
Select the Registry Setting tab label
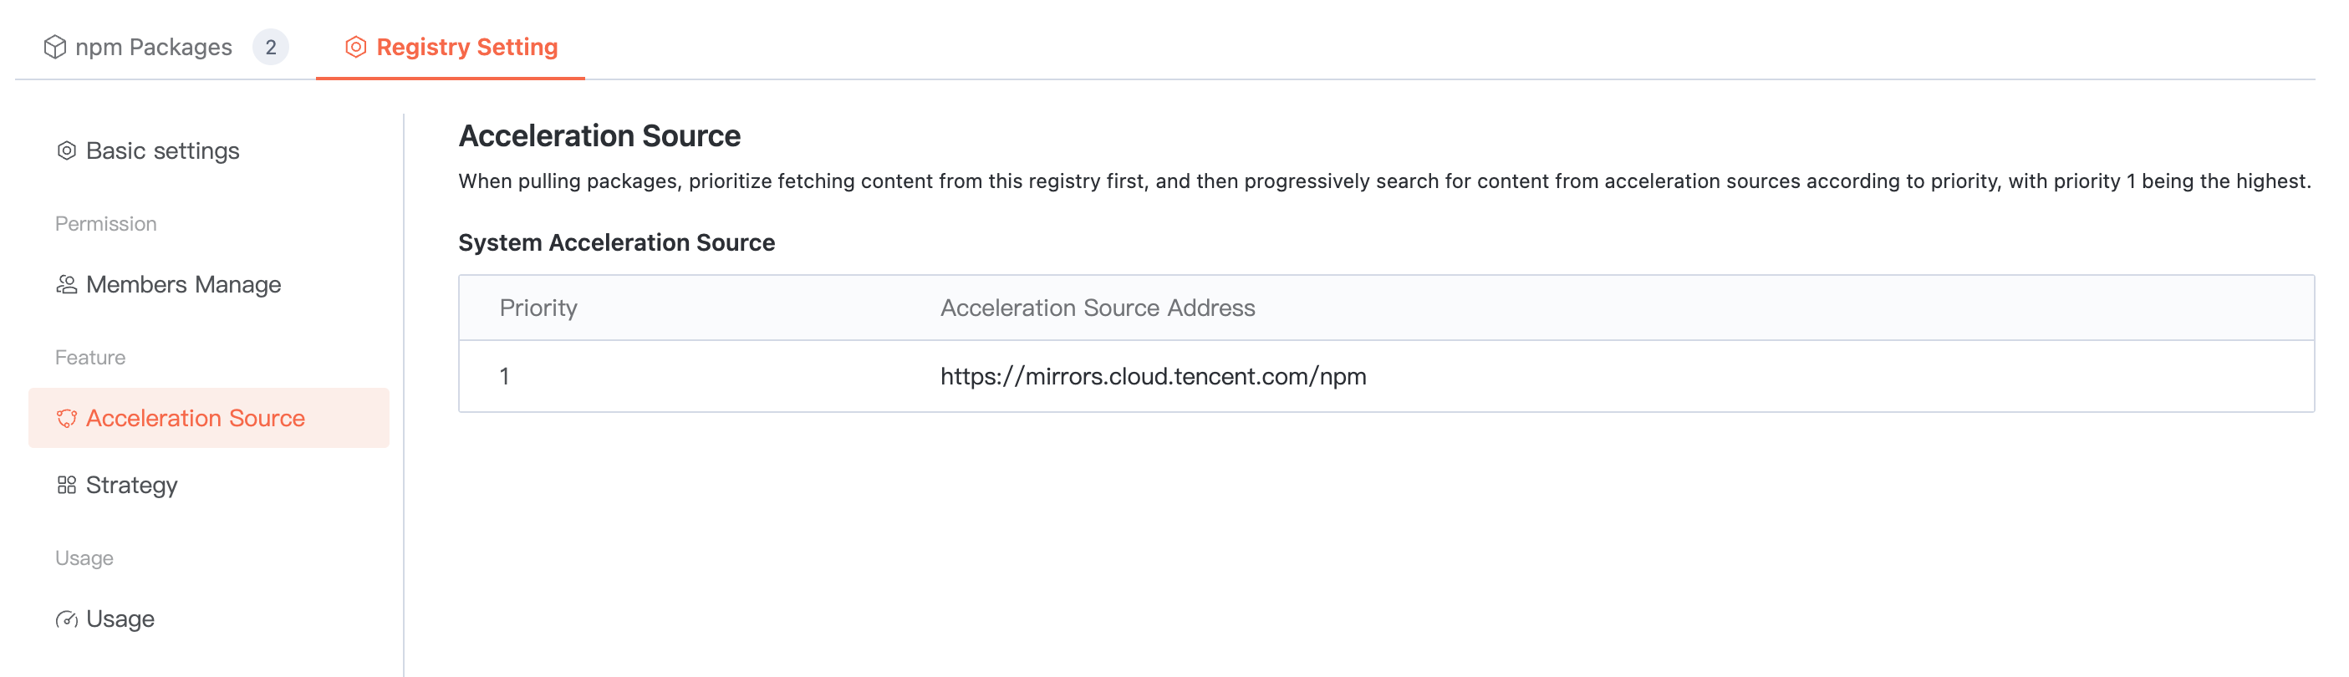pos(467,47)
